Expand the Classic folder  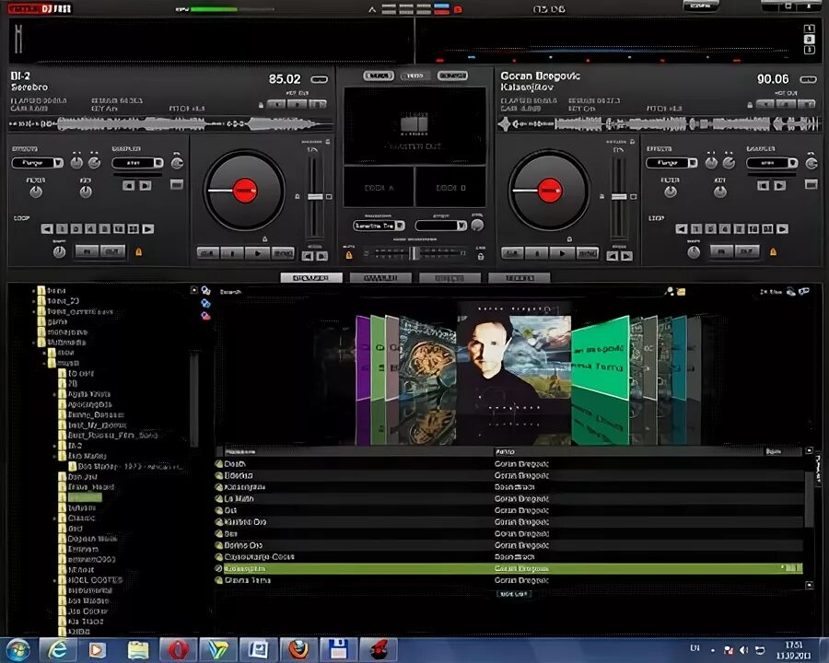coord(54,518)
